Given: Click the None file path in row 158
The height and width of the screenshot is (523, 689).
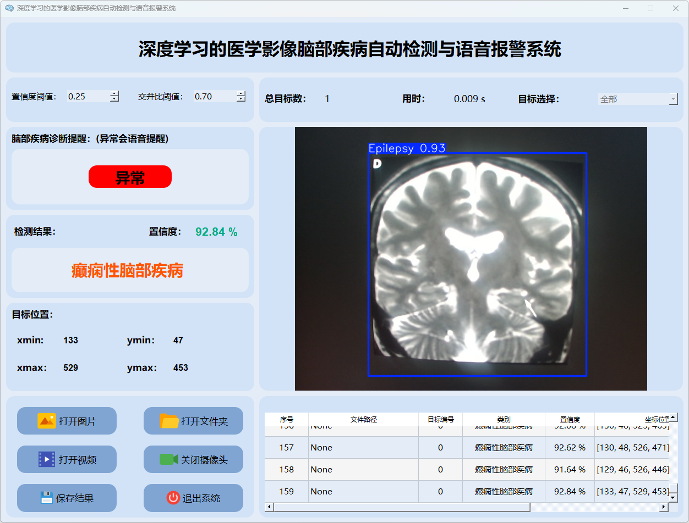Looking at the screenshot, I should [364, 470].
